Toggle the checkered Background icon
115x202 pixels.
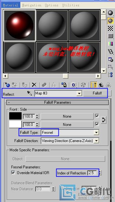tap(111, 28)
